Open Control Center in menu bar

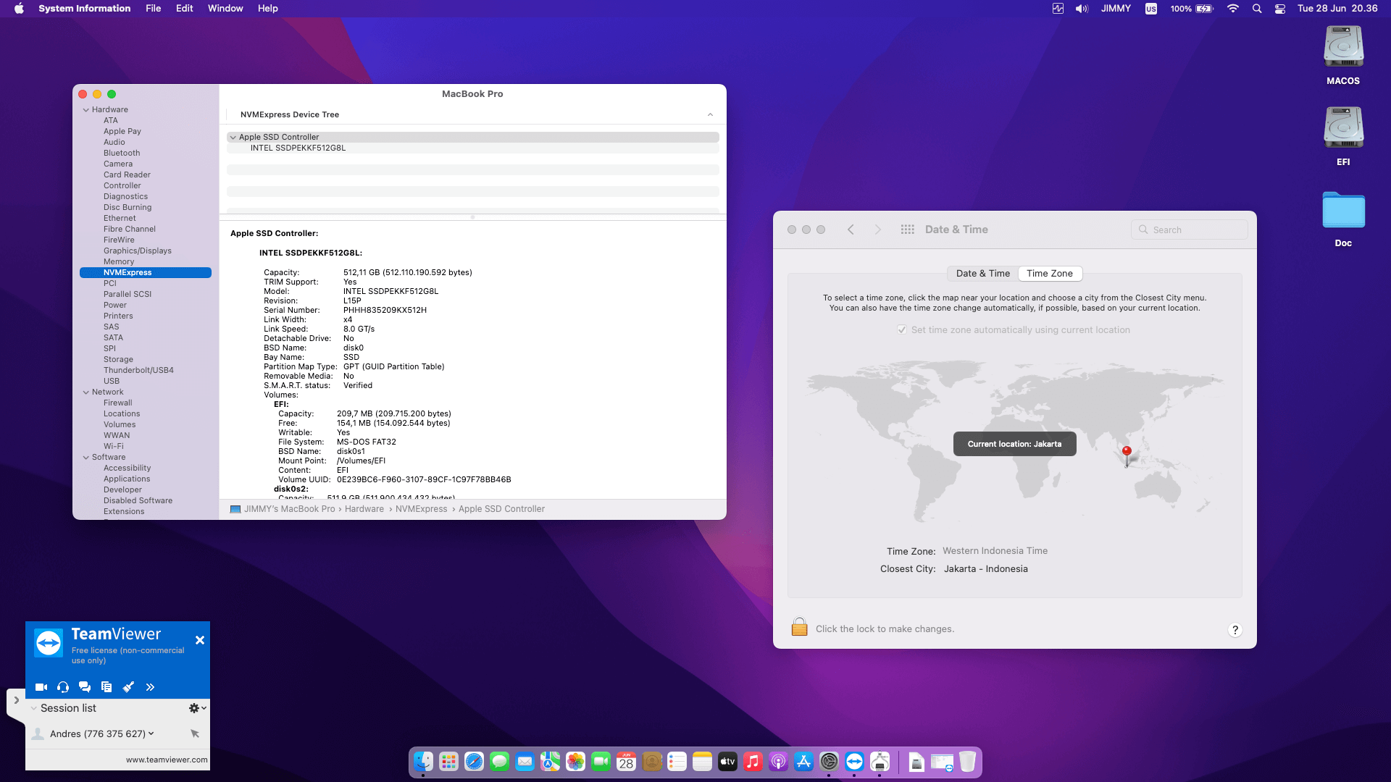click(1280, 9)
